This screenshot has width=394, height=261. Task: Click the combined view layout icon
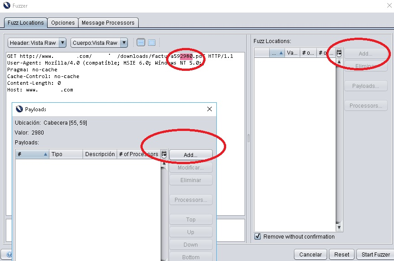click(x=152, y=43)
